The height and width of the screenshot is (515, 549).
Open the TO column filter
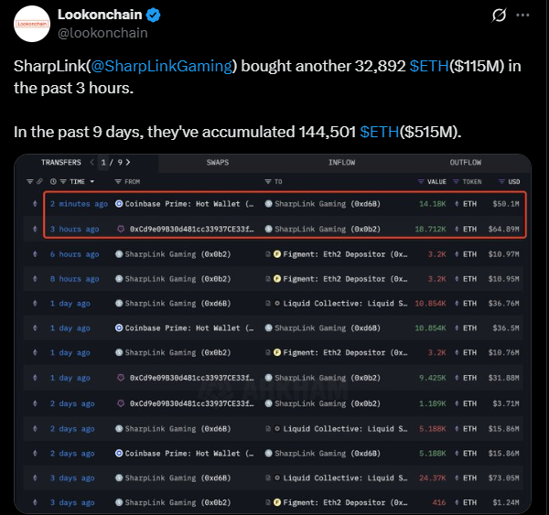click(268, 182)
